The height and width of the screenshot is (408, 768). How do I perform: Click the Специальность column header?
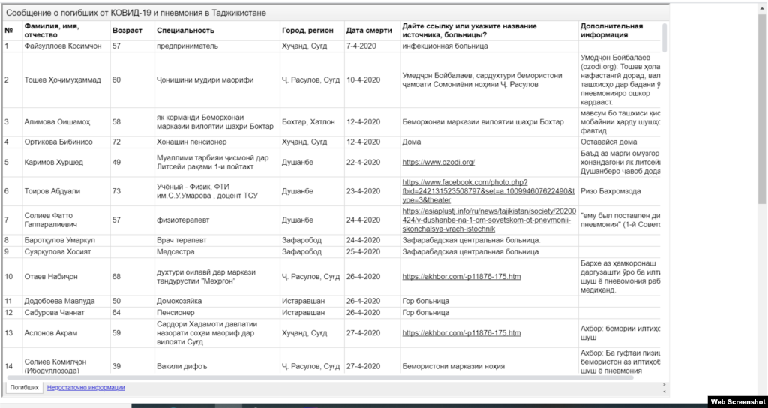coord(185,31)
